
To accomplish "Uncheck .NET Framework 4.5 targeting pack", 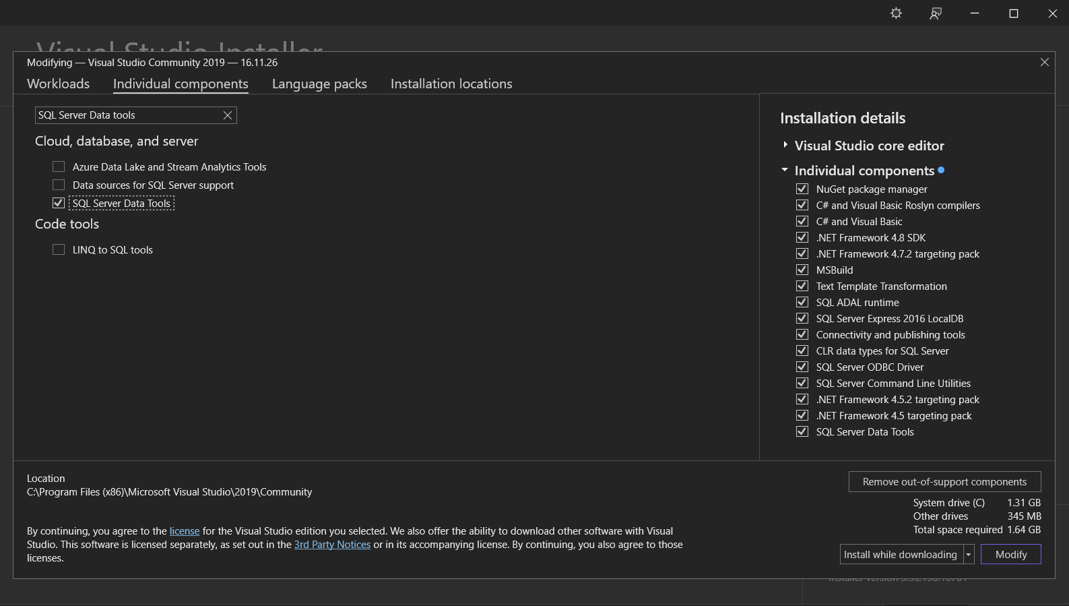I will (x=802, y=415).
